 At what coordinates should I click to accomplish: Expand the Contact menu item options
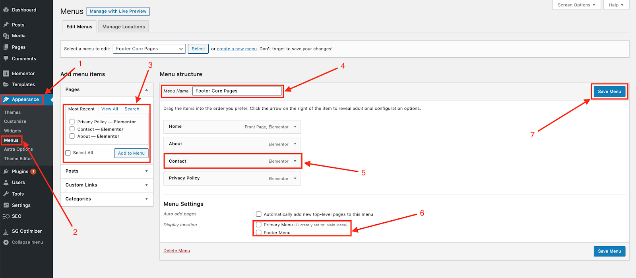click(295, 161)
